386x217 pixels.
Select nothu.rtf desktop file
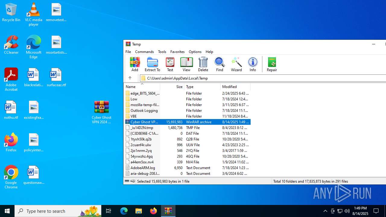11,110
